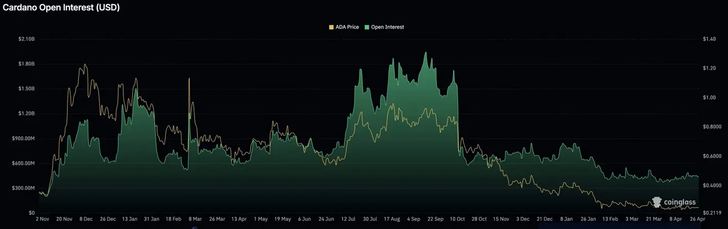This screenshot has width=728, height=229.
Task: Click the 15 Nov date label
Action: pyautogui.click(x=501, y=219)
